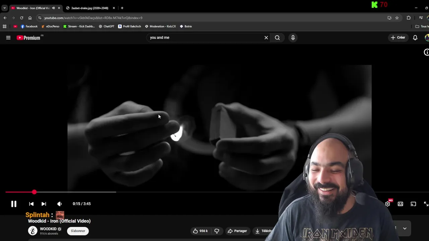Subscribe with the S'abonner button

(x=78, y=231)
